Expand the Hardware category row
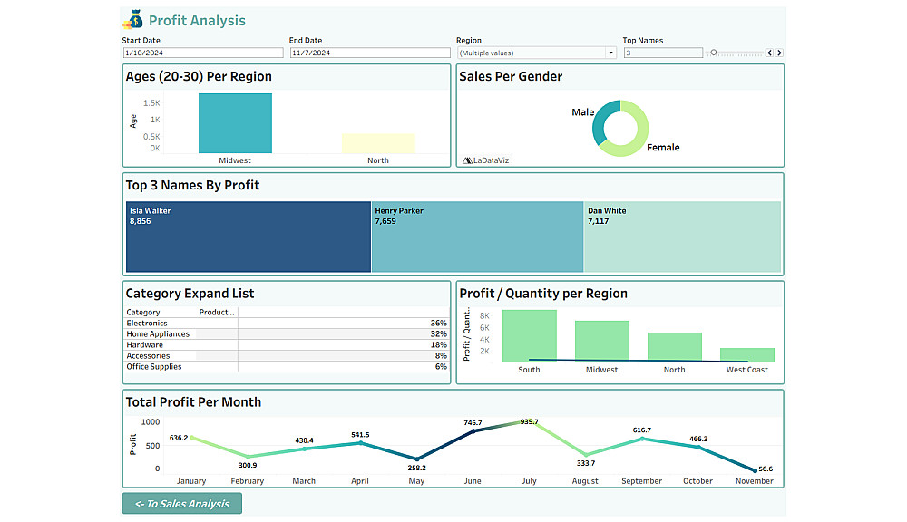Image resolution: width=907 pixels, height=522 pixels. coord(144,345)
